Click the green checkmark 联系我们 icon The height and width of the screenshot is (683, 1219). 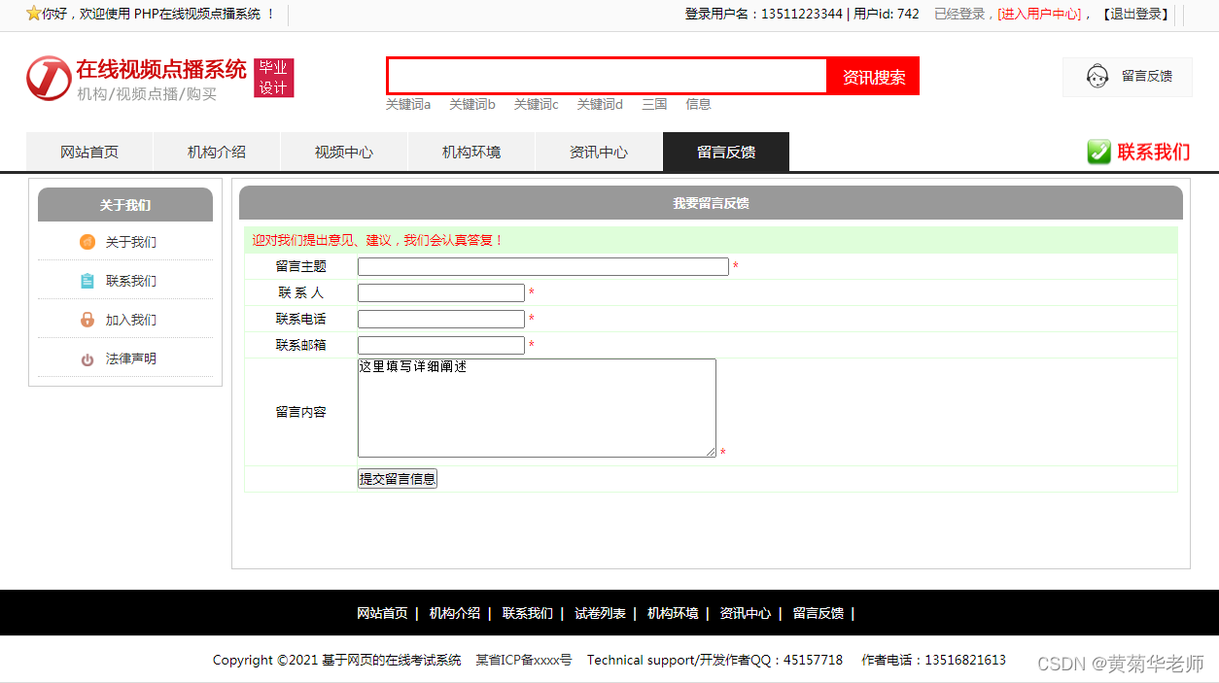1098,152
